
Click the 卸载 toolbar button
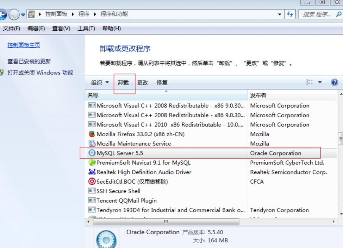123,82
